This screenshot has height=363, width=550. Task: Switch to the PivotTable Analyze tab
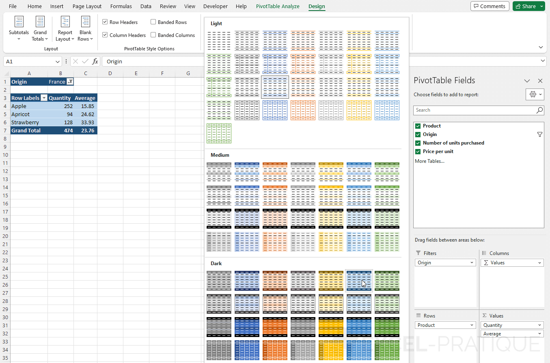click(278, 6)
